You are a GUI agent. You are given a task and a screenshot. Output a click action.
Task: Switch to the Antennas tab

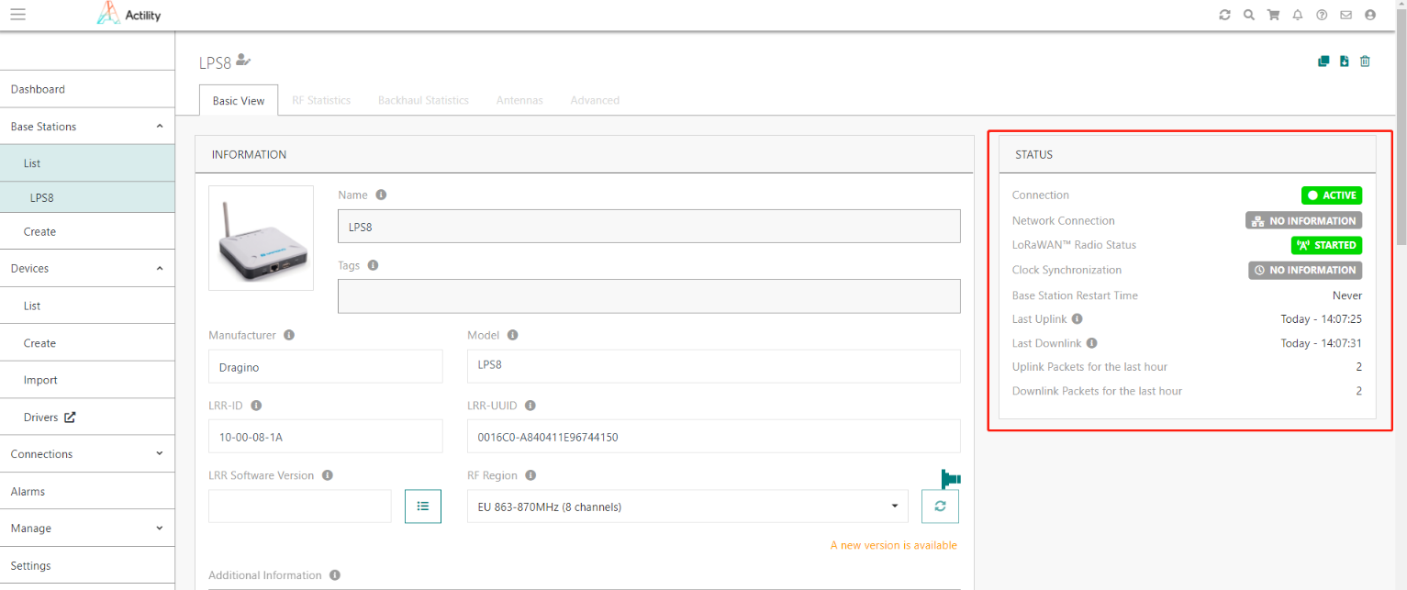coord(519,100)
